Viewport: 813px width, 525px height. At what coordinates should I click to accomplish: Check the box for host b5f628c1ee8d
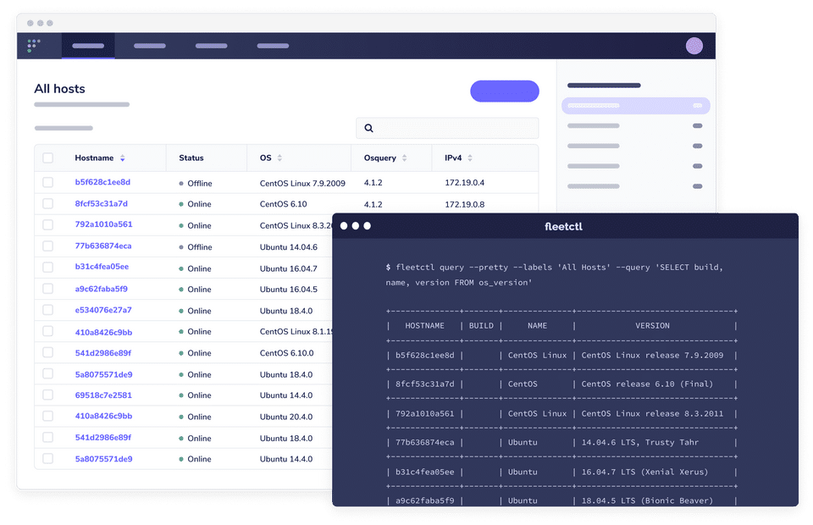coord(47,182)
